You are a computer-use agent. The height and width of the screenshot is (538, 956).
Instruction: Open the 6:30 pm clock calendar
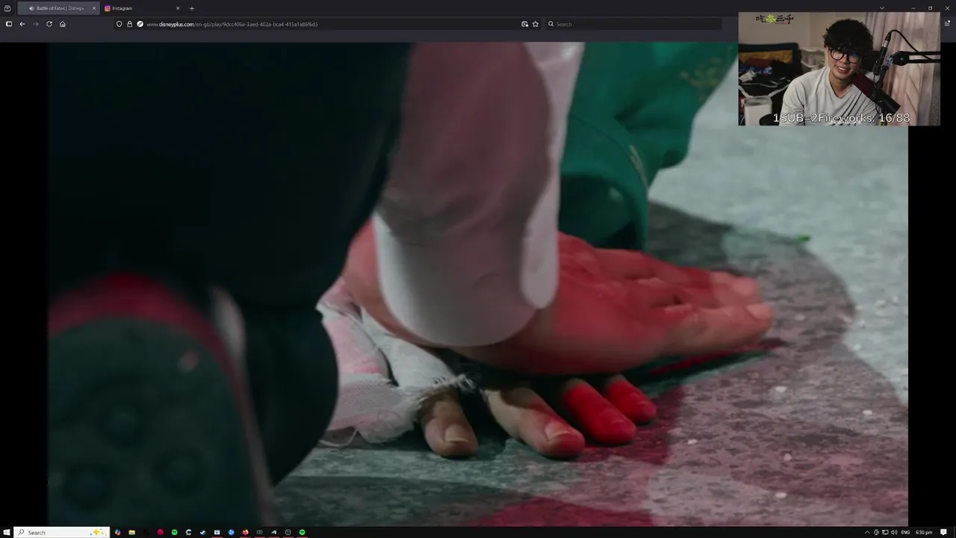924,532
